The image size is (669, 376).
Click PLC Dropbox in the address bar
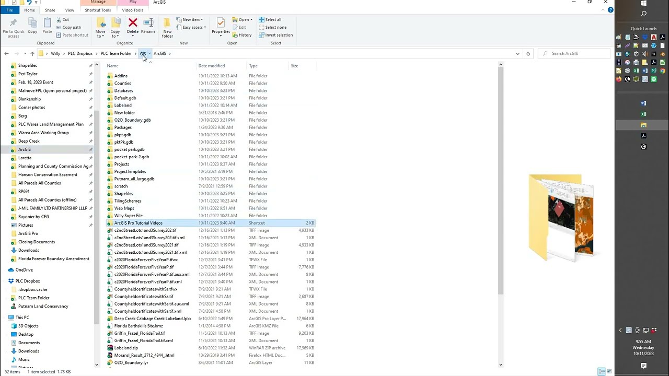[80, 53]
